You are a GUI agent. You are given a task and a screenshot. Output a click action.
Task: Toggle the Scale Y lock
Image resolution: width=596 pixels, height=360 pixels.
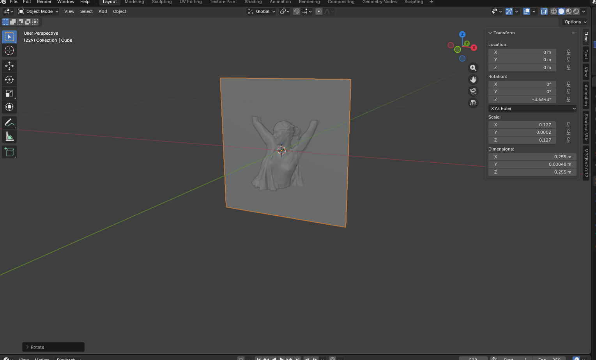point(568,132)
